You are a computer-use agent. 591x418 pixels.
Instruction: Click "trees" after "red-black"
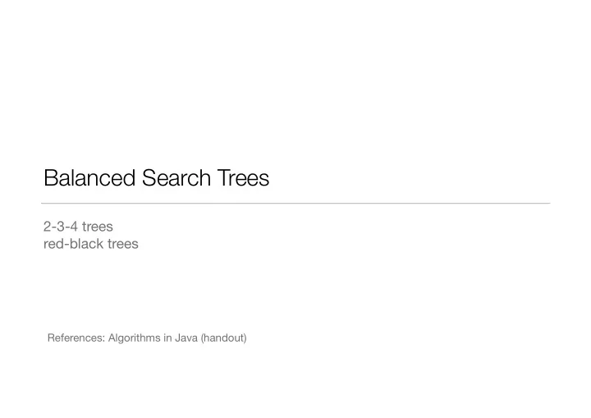123,244
